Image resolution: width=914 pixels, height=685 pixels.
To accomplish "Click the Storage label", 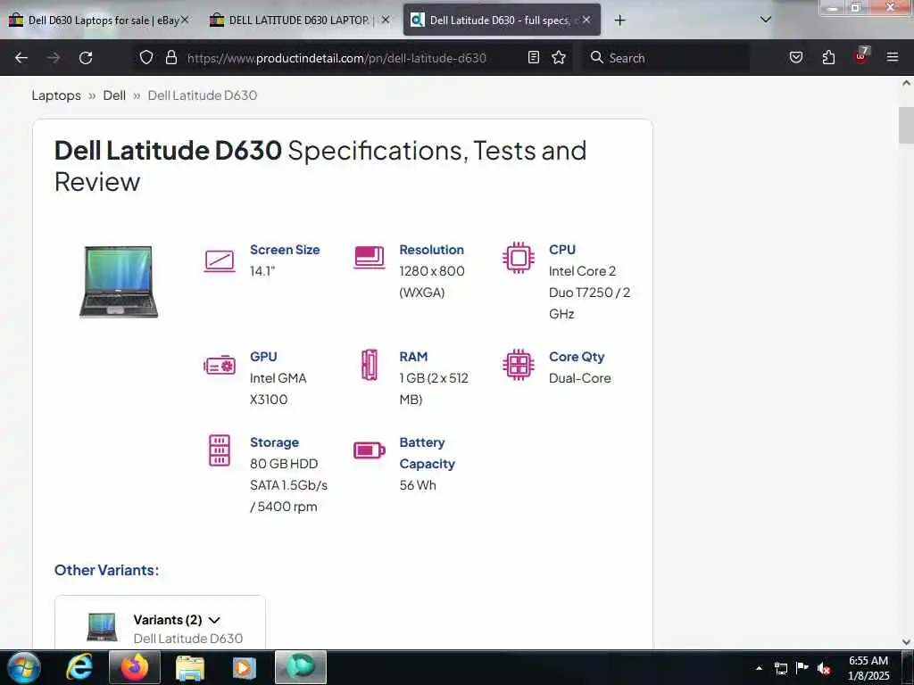I will [274, 442].
